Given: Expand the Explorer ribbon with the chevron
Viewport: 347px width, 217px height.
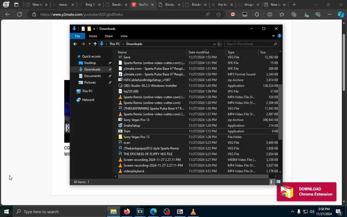Looking at the screenshot, I should pyautogui.click(x=273, y=36).
